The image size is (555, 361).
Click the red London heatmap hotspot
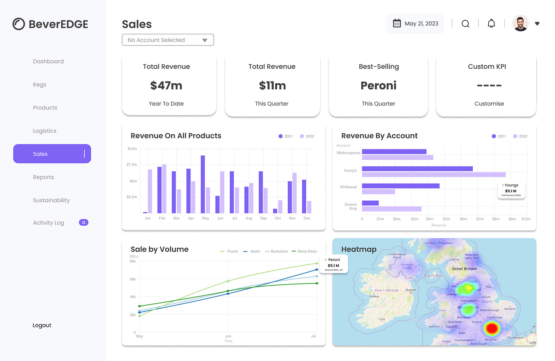tap(492, 328)
